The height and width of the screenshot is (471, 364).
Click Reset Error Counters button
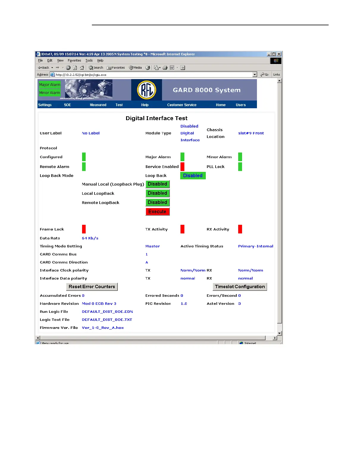(92, 287)
